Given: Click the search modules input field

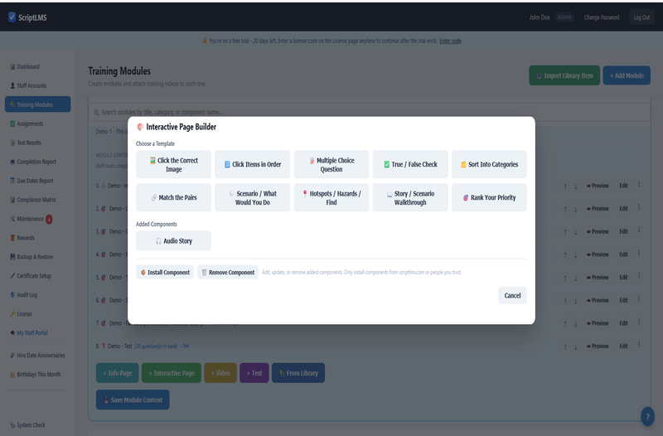Looking at the screenshot, I should pyautogui.click(x=369, y=112).
